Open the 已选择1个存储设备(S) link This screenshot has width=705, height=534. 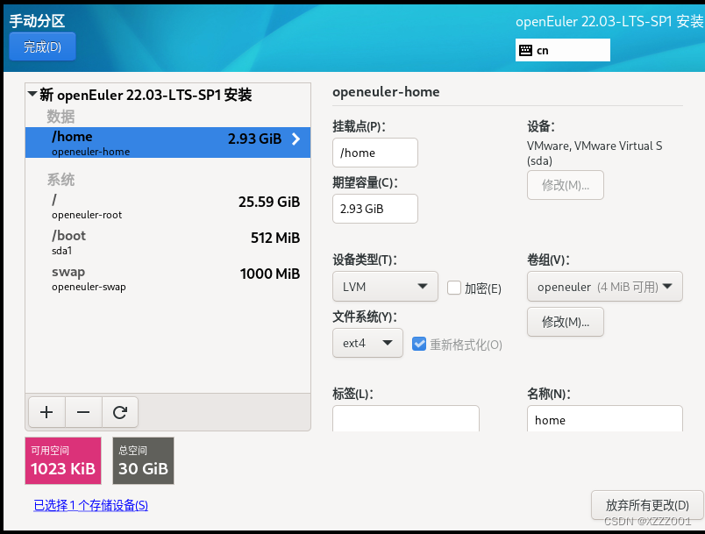(x=90, y=505)
